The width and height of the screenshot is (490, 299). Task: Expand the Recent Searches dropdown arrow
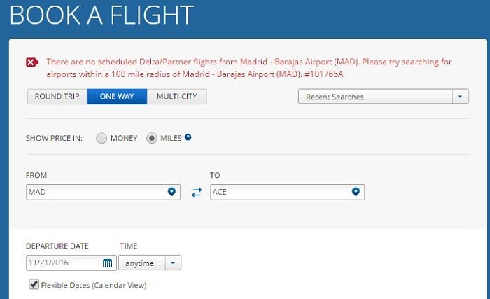click(x=460, y=97)
